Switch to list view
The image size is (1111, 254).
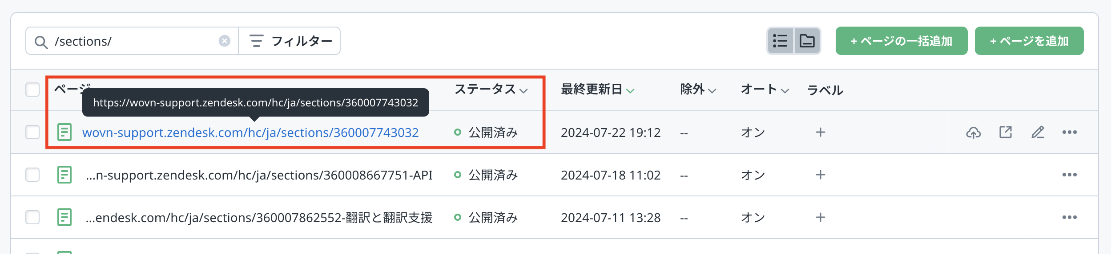pyautogui.click(x=781, y=41)
